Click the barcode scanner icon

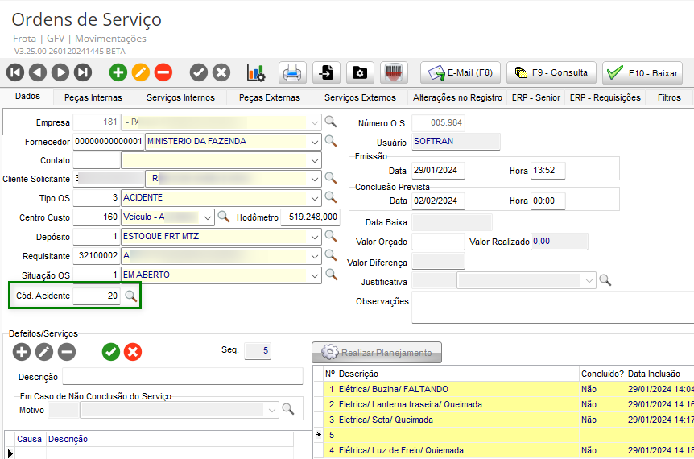pyautogui.click(x=393, y=72)
